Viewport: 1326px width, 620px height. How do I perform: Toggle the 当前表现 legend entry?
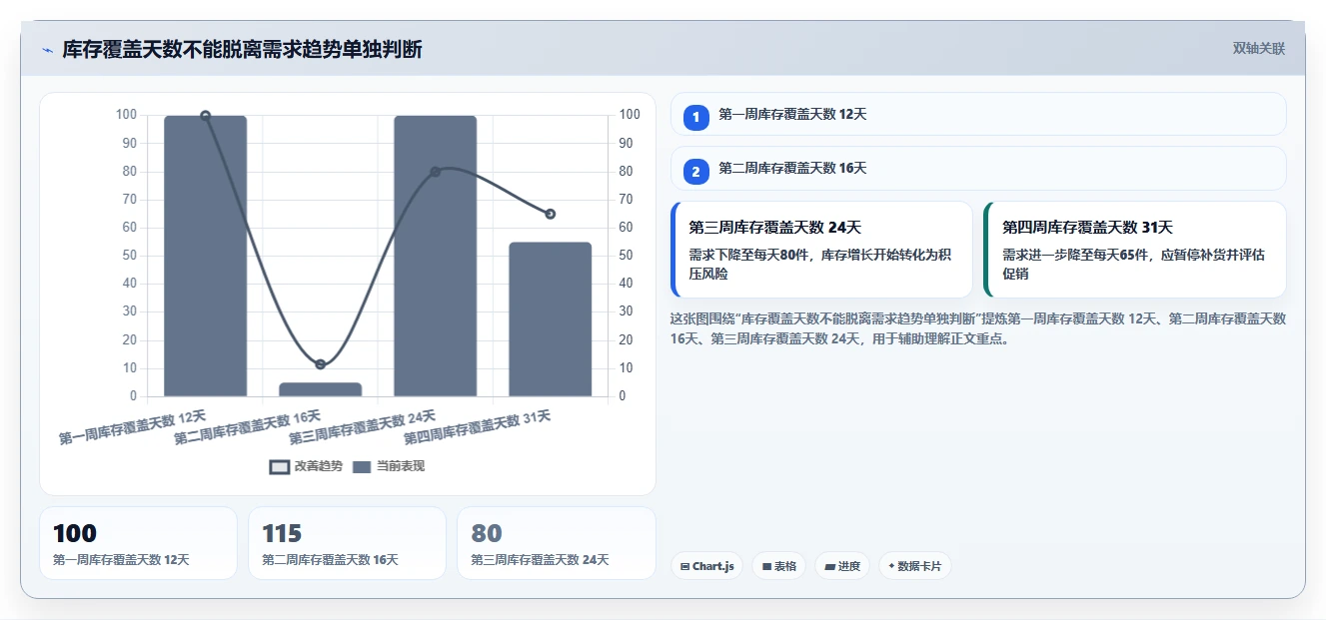coord(389,466)
